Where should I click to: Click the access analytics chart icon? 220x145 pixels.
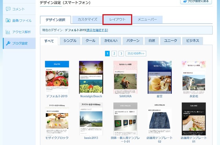tap(8, 32)
